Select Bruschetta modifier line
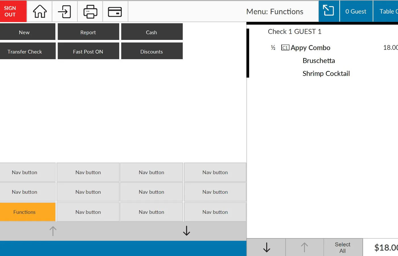 [319, 61]
